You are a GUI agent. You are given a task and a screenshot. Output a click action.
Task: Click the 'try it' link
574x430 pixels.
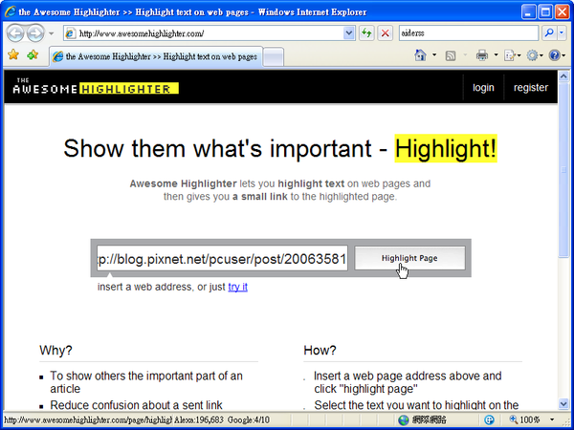click(x=237, y=287)
